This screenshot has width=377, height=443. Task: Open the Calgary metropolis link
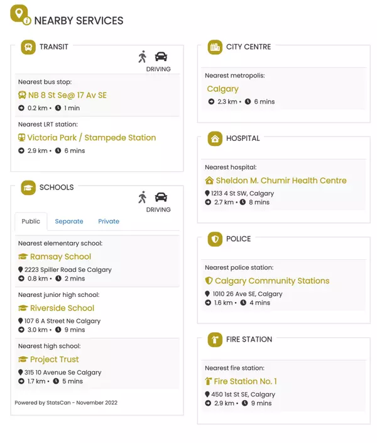(222, 89)
